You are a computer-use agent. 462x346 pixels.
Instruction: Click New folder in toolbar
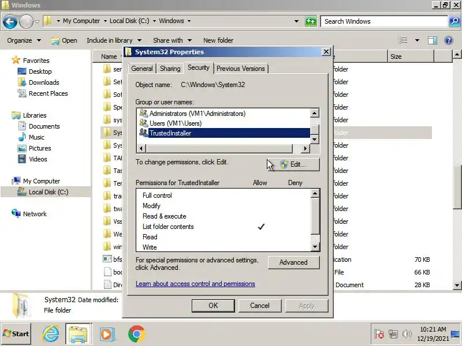click(218, 40)
